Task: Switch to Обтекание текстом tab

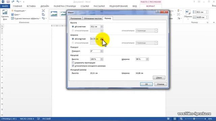Action: coord(93,18)
